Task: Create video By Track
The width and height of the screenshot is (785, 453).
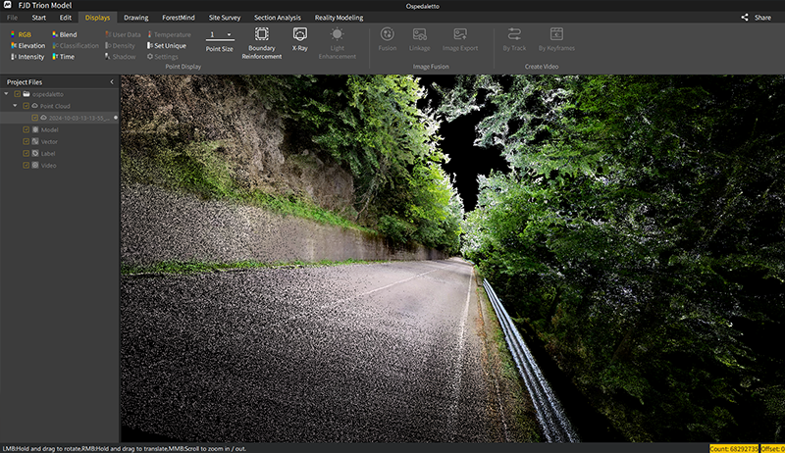Action: click(513, 34)
